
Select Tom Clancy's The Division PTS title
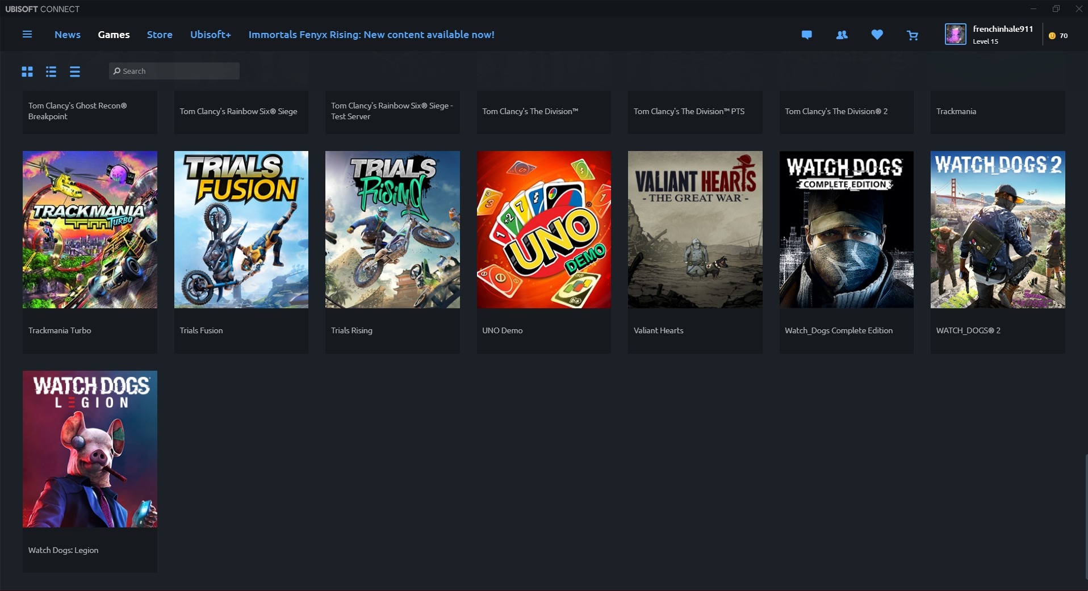click(x=689, y=111)
